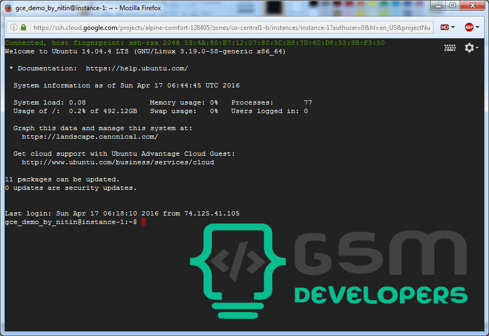
Task: Open Adblock Plus dropdown arrow
Action: click(477, 27)
